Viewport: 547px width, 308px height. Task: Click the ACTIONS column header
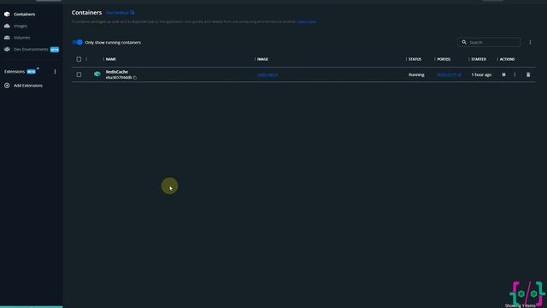507,59
